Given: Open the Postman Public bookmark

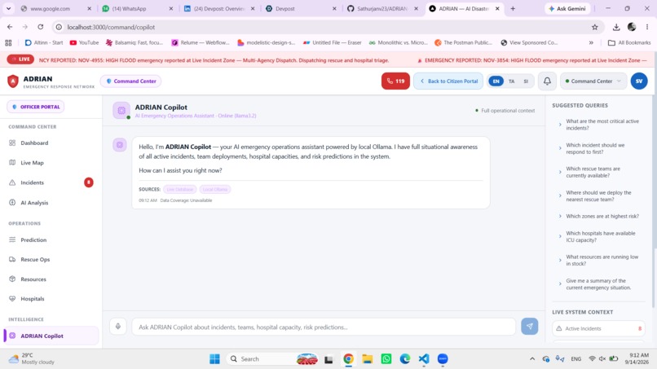Looking at the screenshot, I should tap(464, 42).
